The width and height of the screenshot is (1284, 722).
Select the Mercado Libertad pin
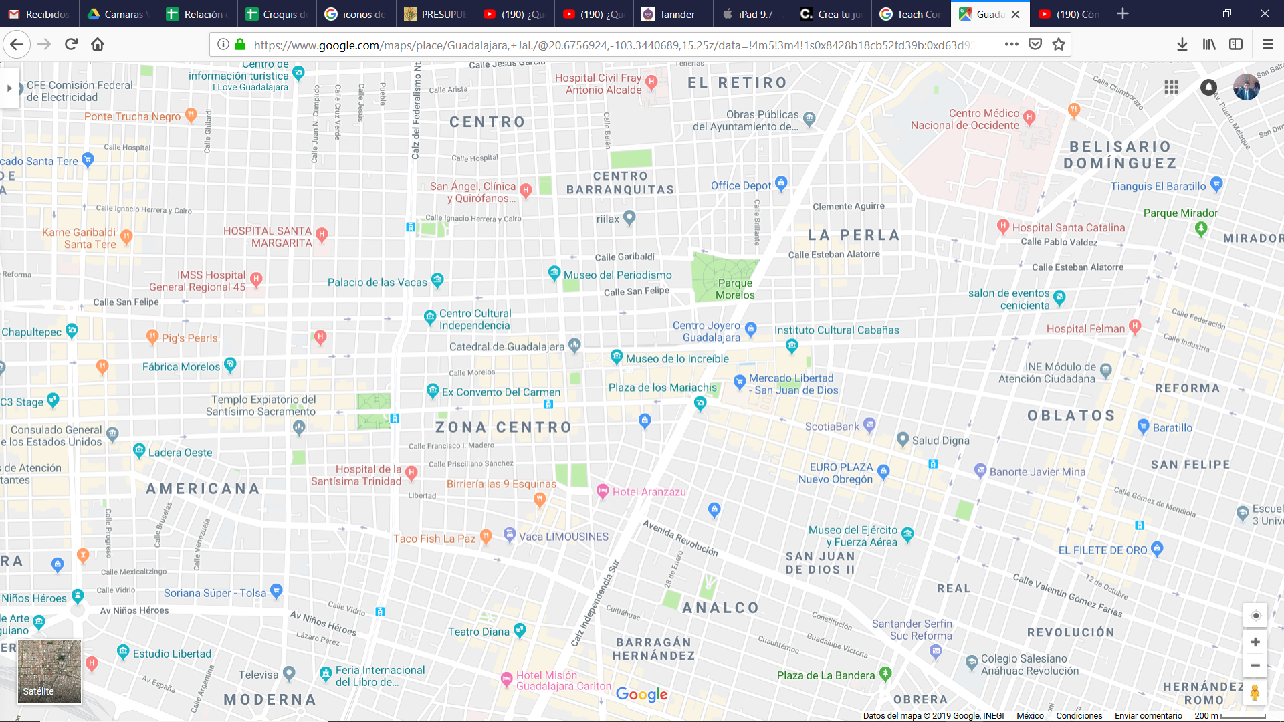(x=739, y=382)
